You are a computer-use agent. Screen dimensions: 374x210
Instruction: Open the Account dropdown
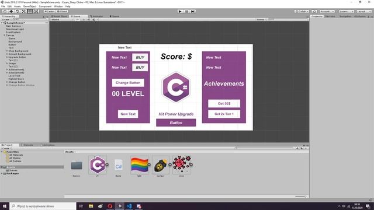pos(327,12)
